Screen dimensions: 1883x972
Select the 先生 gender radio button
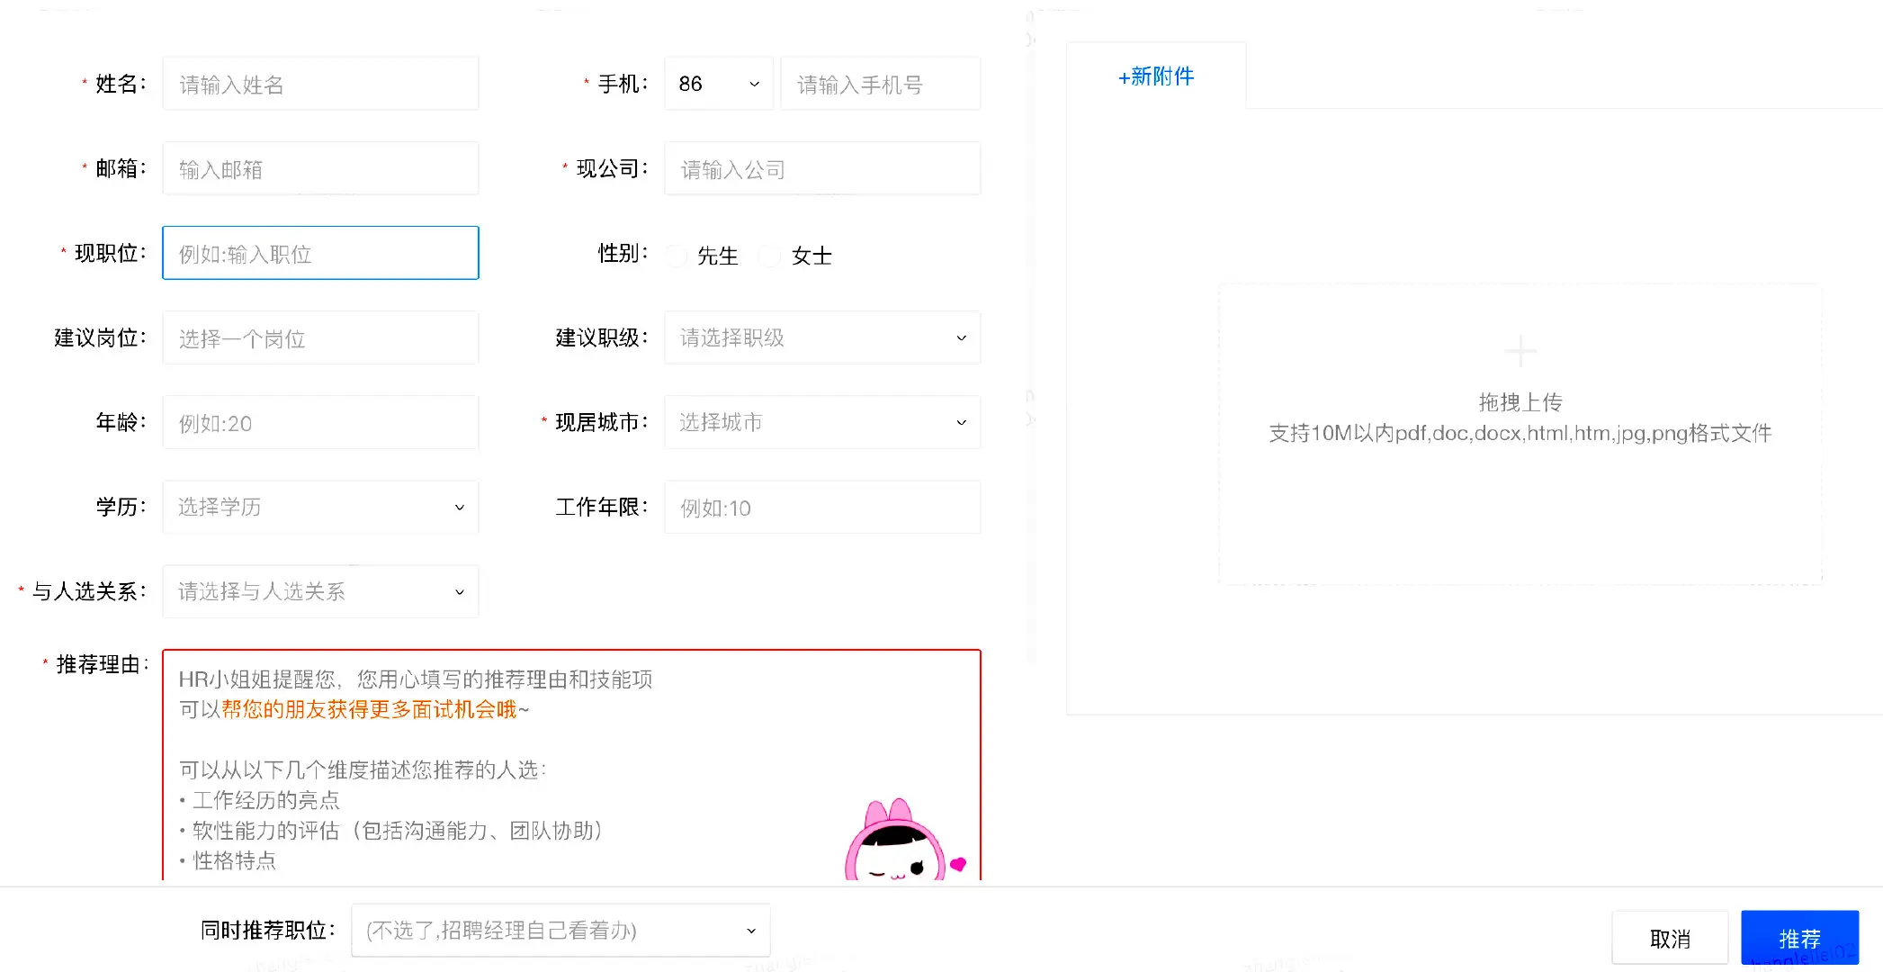click(677, 256)
